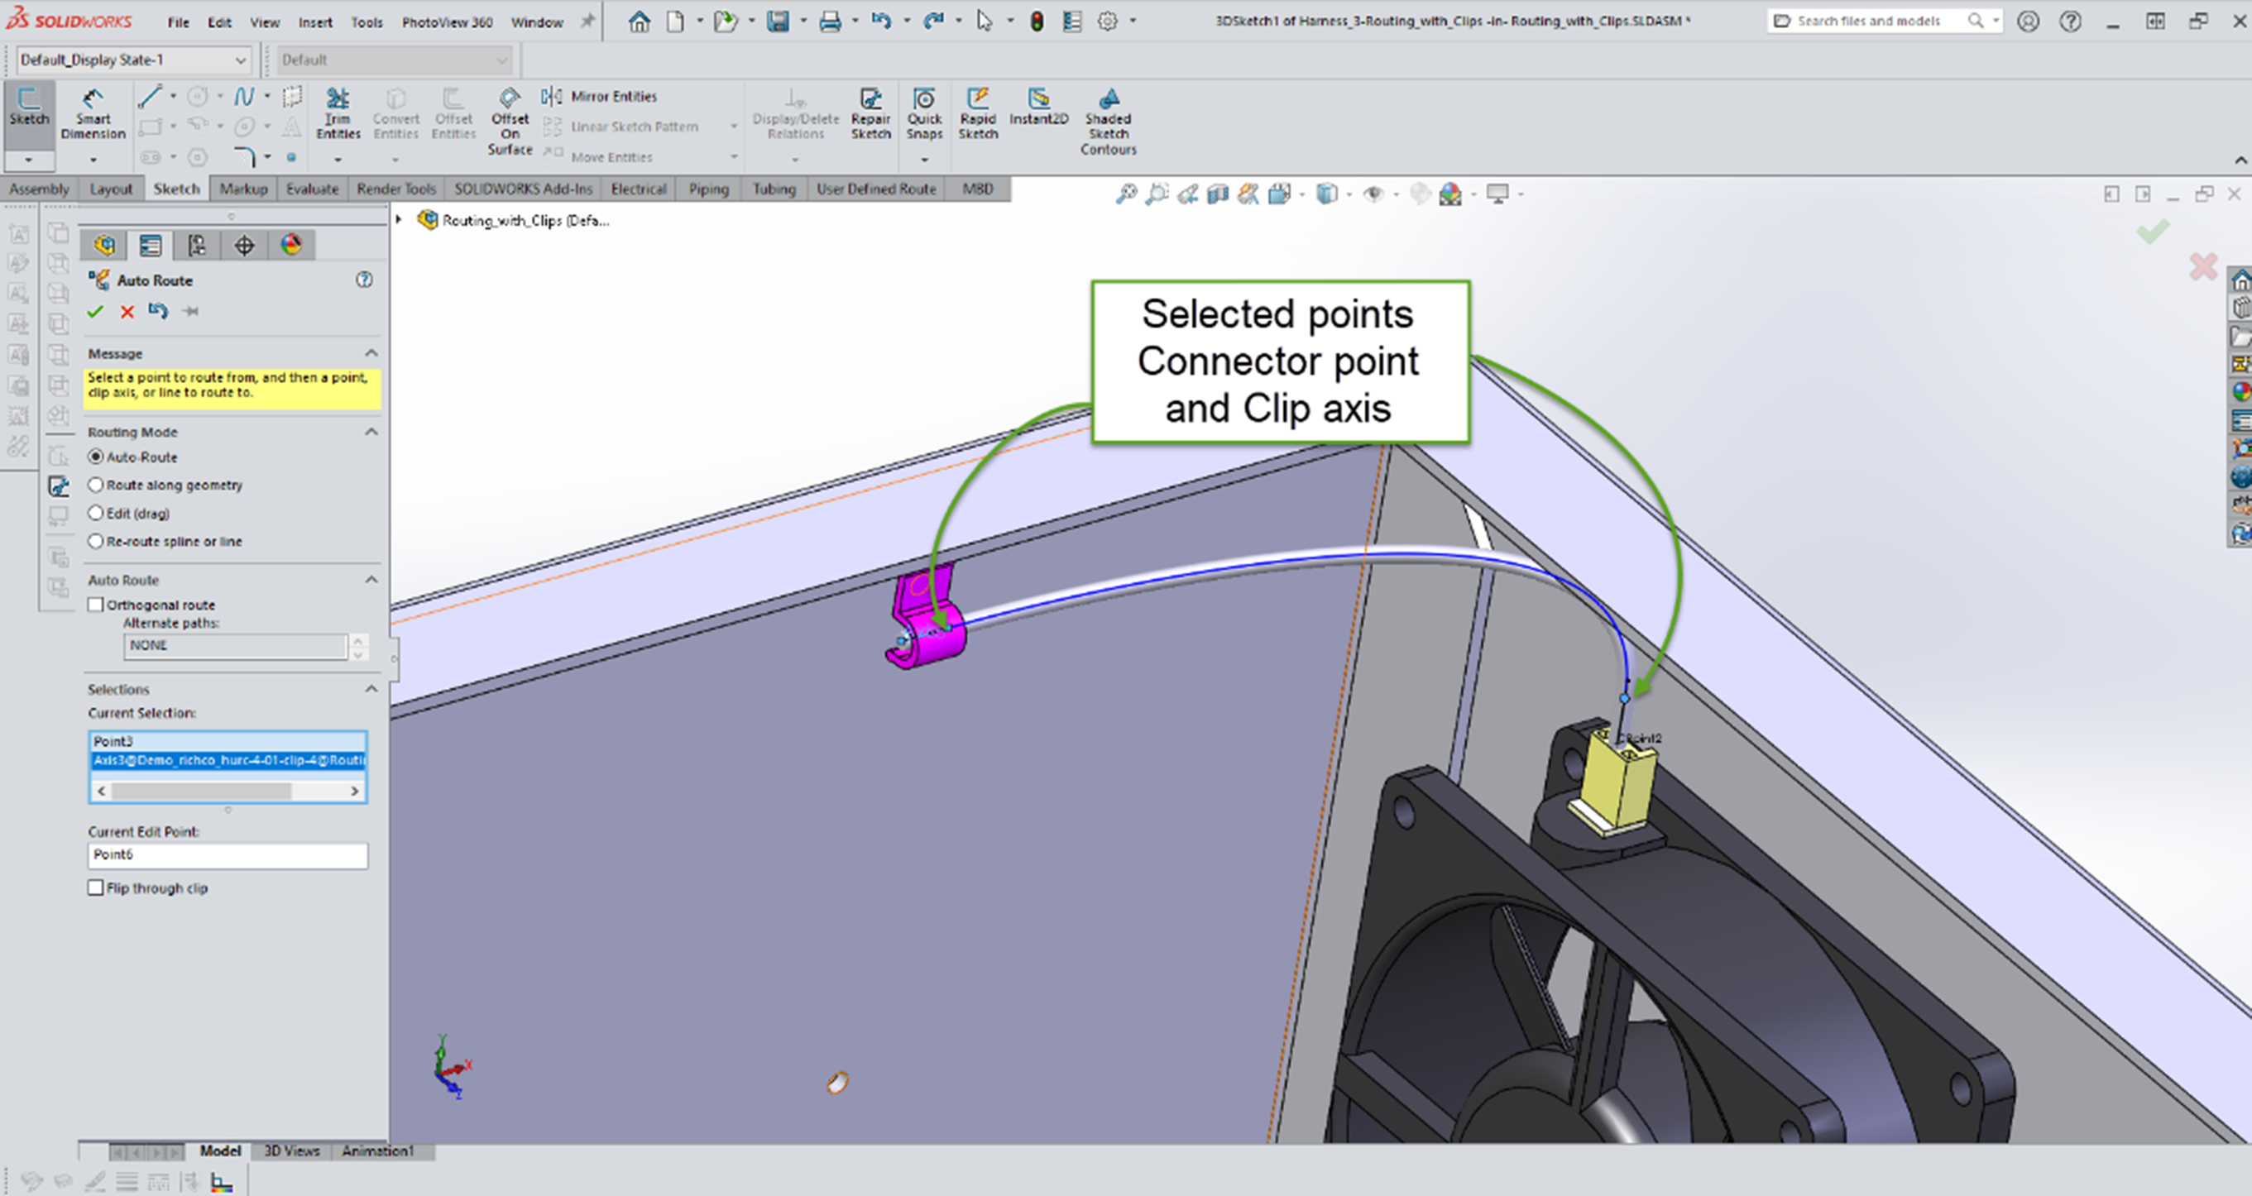Select Route along geometry option

[x=96, y=485]
